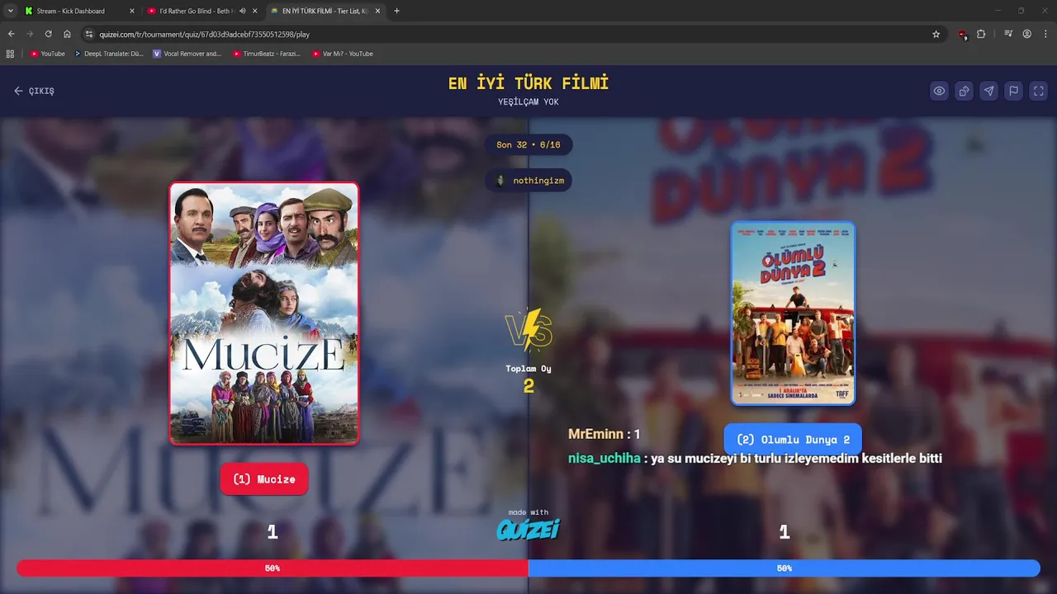The height and width of the screenshot is (594, 1057).
Task: Click the EN İYİ TÜRK FİLMİ page title
Action: (528, 83)
